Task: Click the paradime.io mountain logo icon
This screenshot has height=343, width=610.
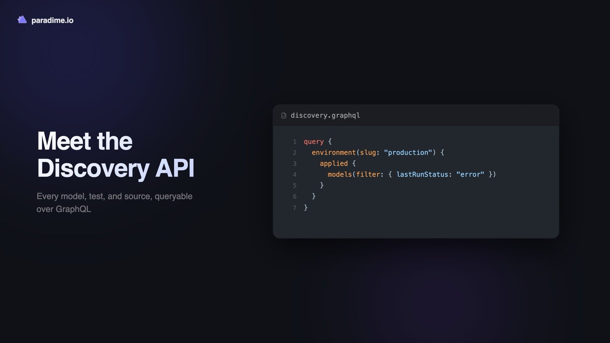Action: pyautogui.click(x=22, y=20)
